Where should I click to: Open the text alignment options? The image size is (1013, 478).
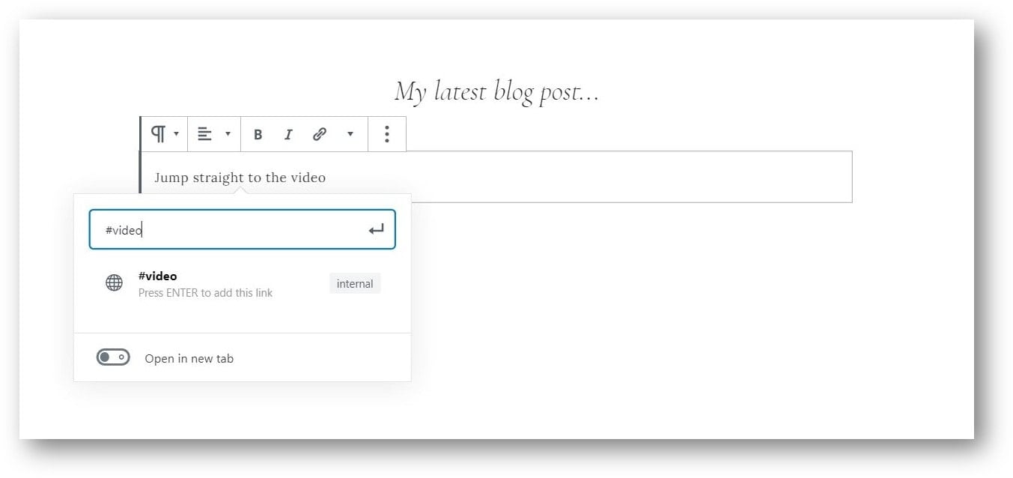click(214, 134)
